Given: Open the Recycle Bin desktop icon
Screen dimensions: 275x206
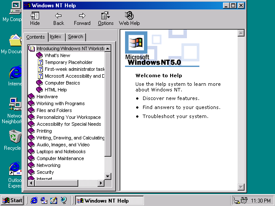Looking at the screenshot, I should [x=15, y=136].
